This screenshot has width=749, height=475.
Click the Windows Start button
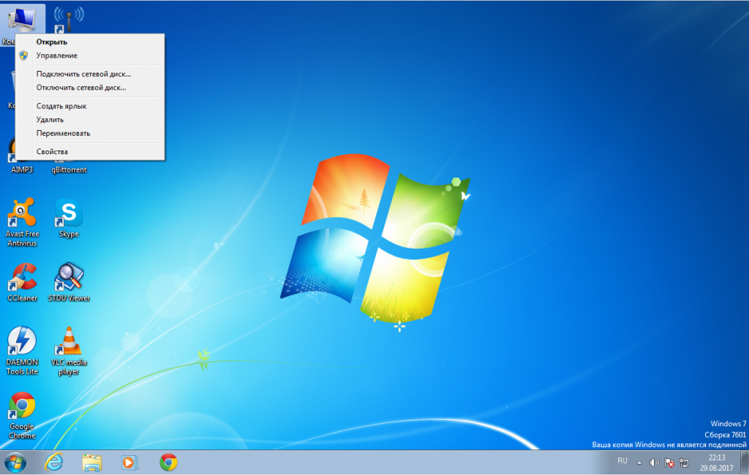point(15,462)
